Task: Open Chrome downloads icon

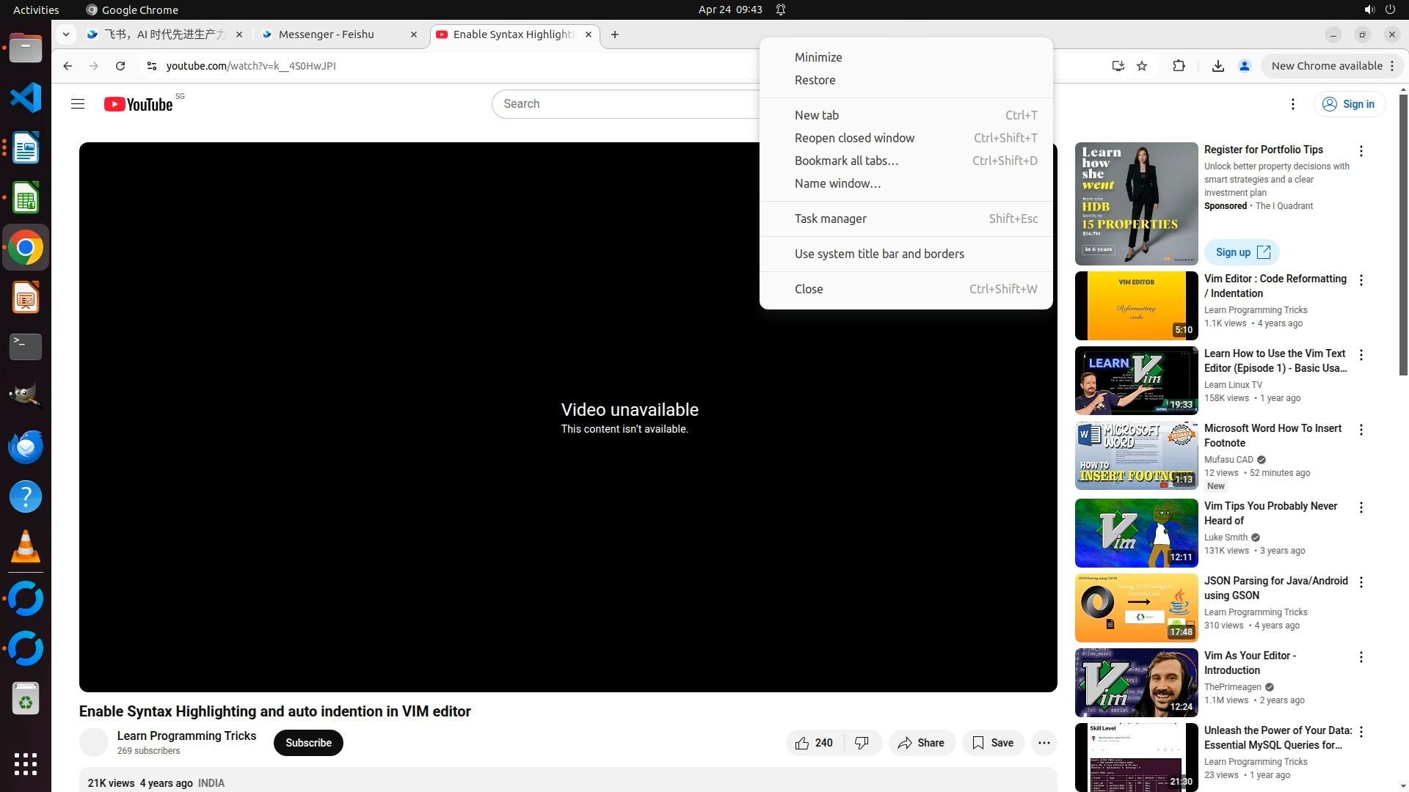Action: [1217, 66]
